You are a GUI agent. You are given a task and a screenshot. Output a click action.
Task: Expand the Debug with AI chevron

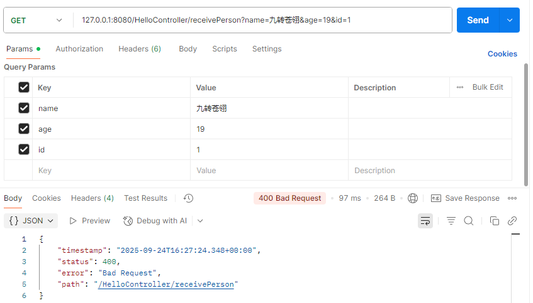point(200,221)
